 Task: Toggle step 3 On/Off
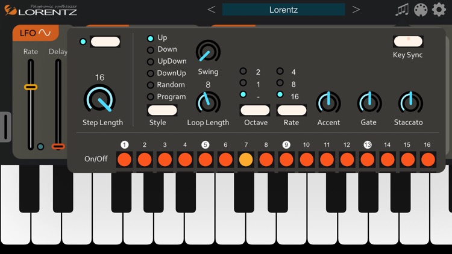(x=165, y=160)
